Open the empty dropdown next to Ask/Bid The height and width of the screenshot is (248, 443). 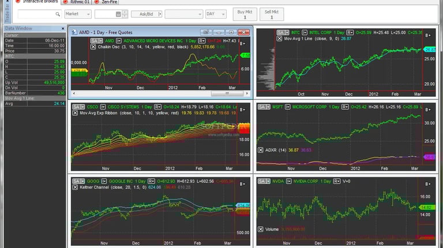click(x=184, y=14)
